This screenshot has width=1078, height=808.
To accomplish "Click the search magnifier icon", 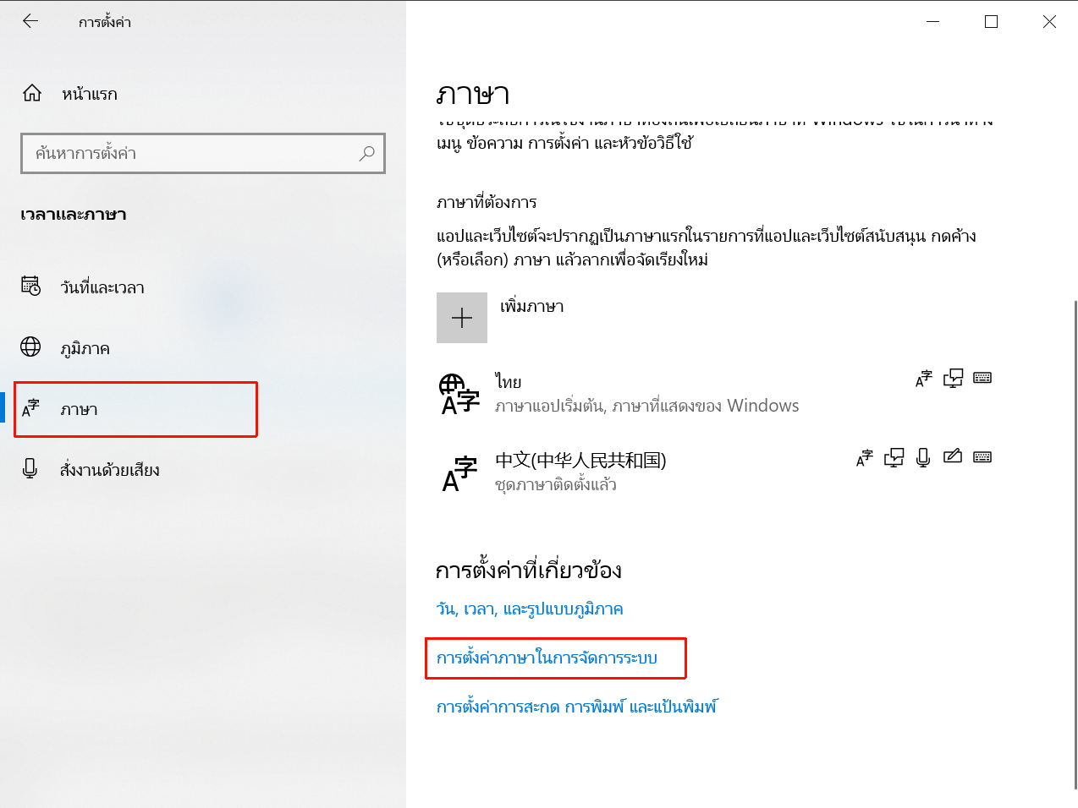I will (x=366, y=153).
